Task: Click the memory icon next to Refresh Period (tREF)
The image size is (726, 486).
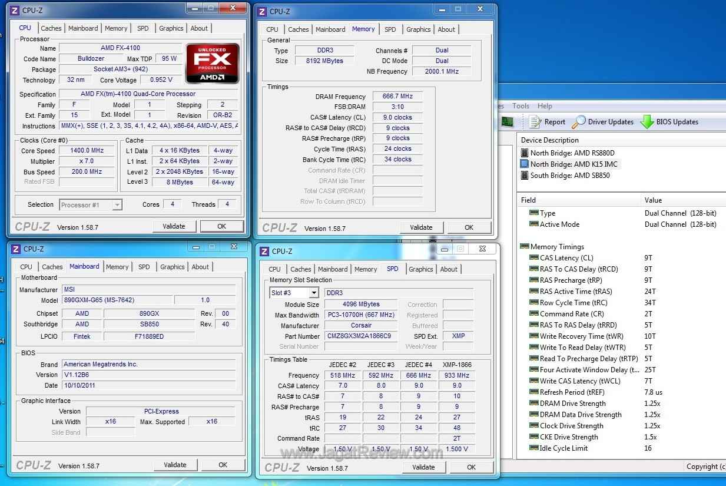Action: [x=534, y=392]
